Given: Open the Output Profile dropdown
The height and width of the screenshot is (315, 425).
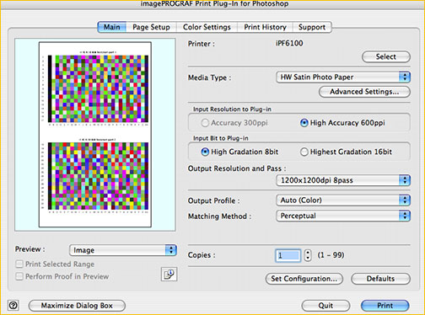Looking at the screenshot, I should pos(343,200).
